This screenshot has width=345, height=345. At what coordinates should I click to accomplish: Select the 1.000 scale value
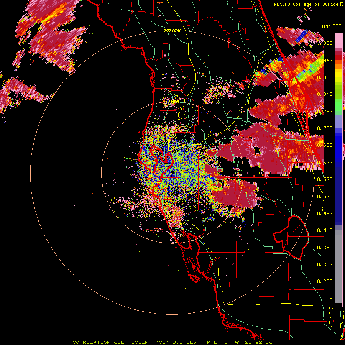click(325, 43)
